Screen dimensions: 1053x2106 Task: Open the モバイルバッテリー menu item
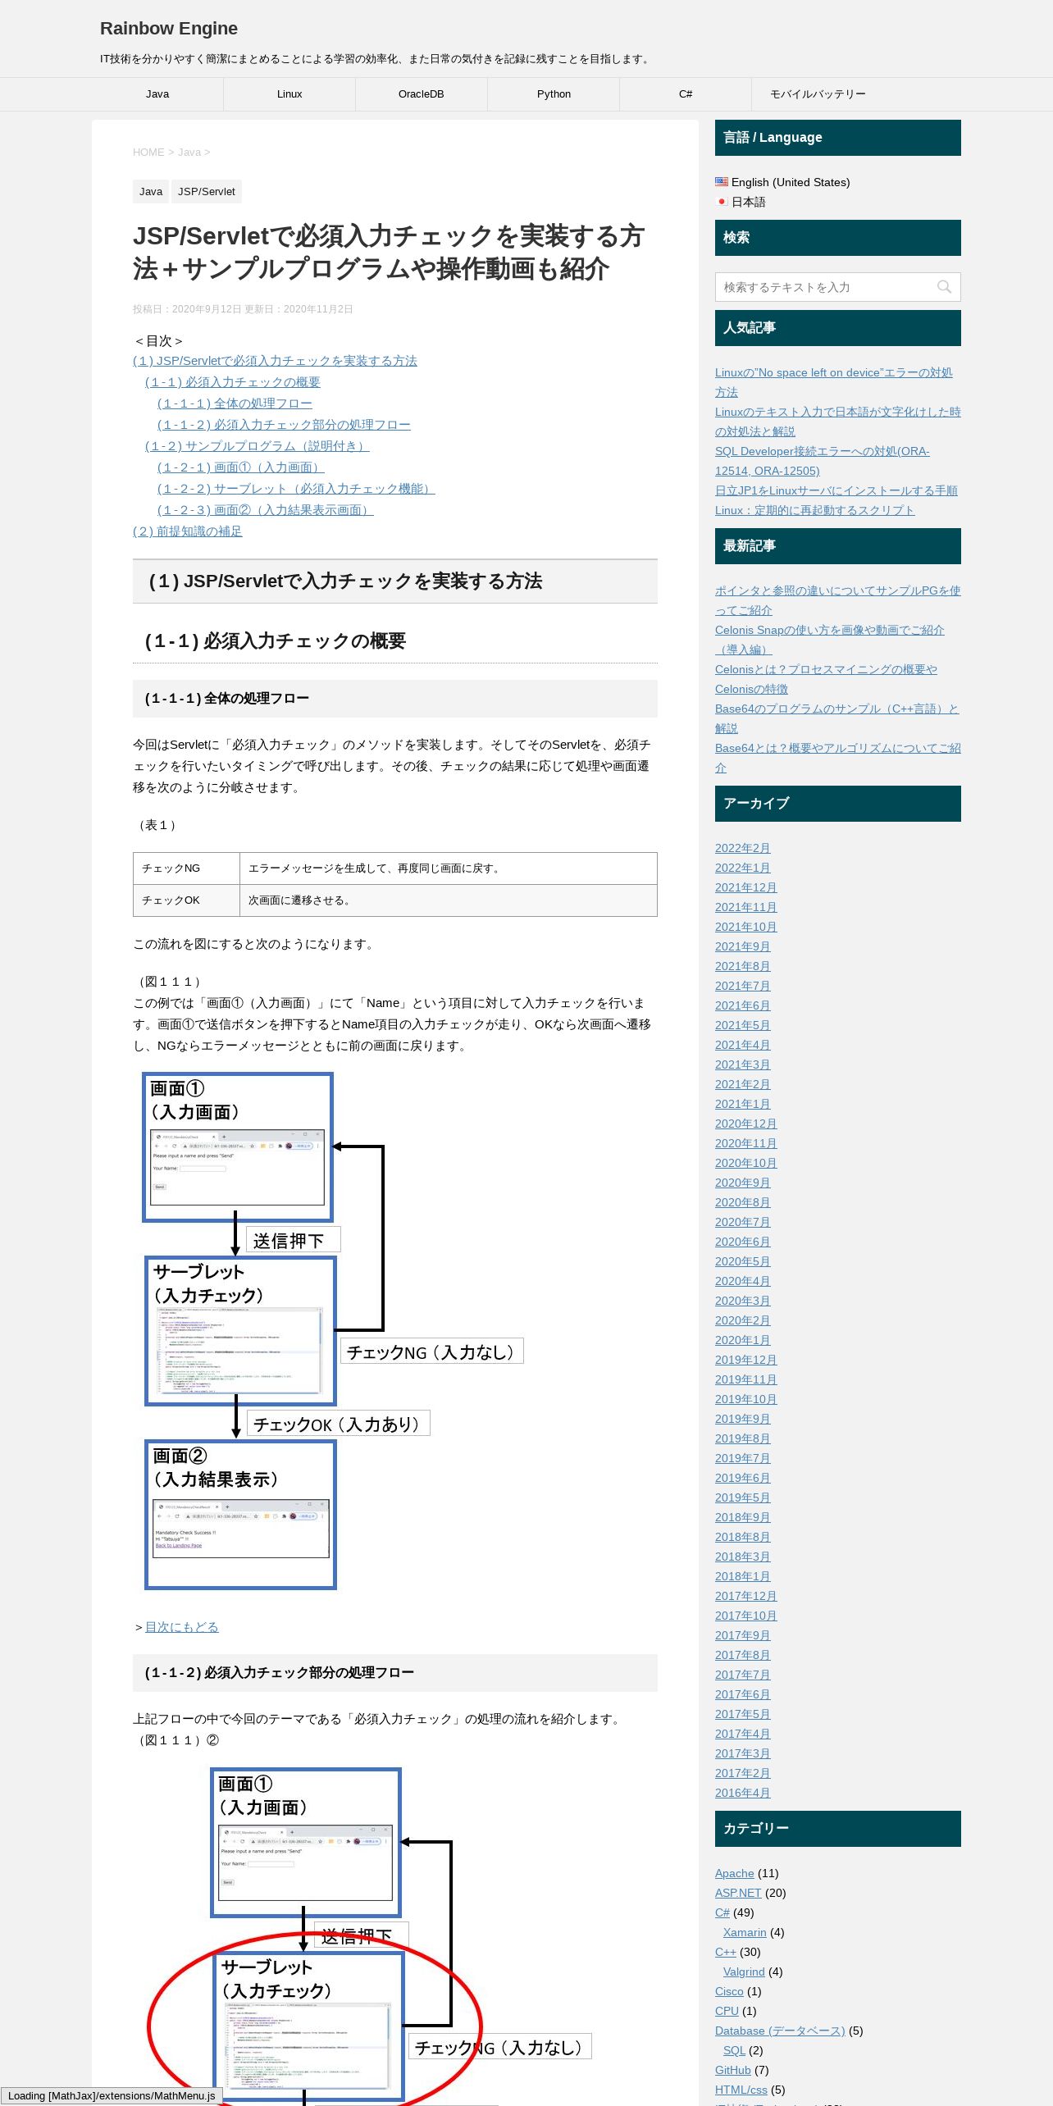[818, 94]
